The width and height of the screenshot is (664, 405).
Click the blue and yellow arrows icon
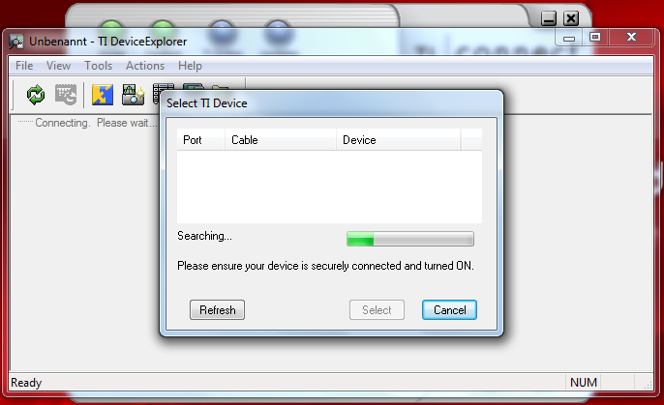click(103, 95)
